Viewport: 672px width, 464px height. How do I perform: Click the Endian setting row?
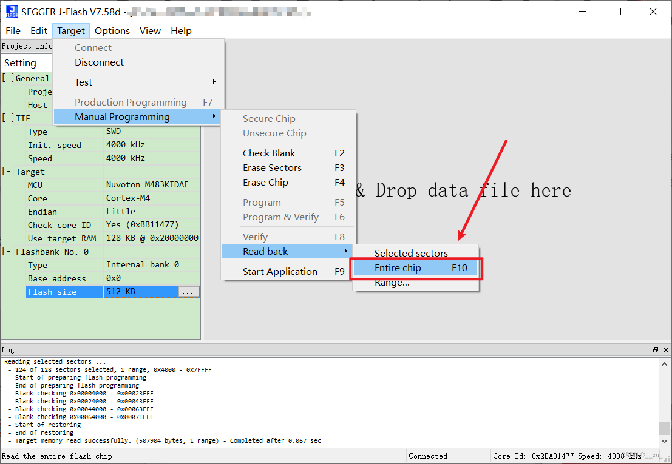(x=113, y=212)
